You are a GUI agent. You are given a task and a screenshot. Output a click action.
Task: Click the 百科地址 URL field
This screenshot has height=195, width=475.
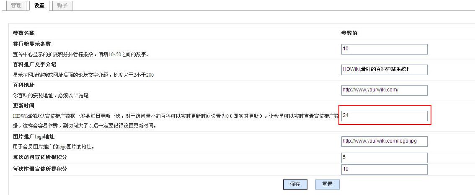coord(384,90)
